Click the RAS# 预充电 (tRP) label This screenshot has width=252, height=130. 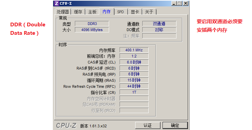point(99,75)
